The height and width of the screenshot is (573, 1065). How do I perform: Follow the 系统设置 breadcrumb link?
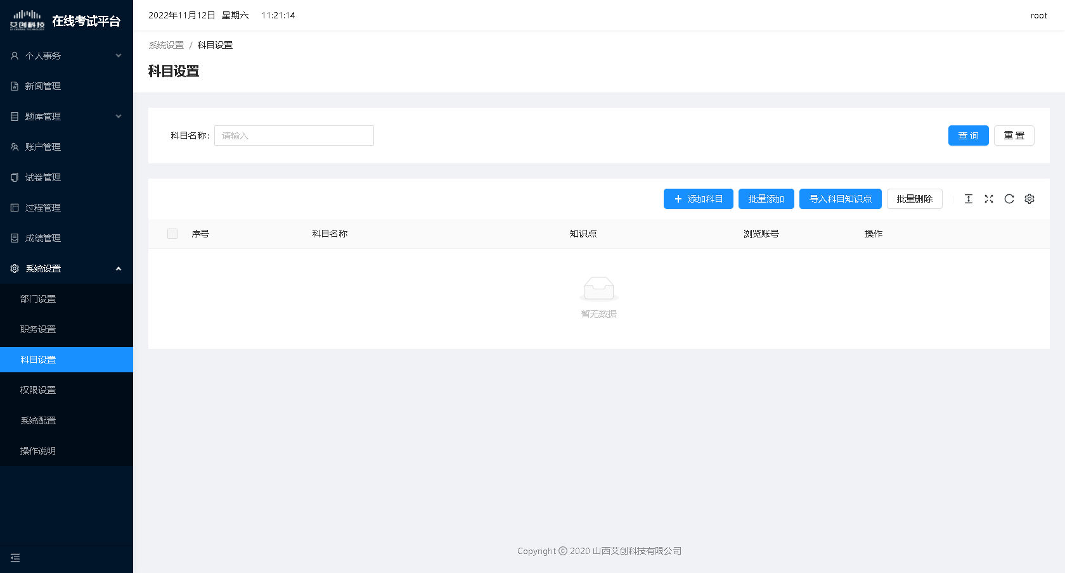pyautogui.click(x=165, y=45)
